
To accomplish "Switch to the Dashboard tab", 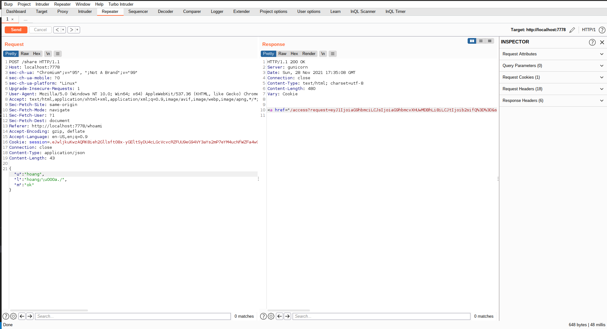I will [16, 12].
